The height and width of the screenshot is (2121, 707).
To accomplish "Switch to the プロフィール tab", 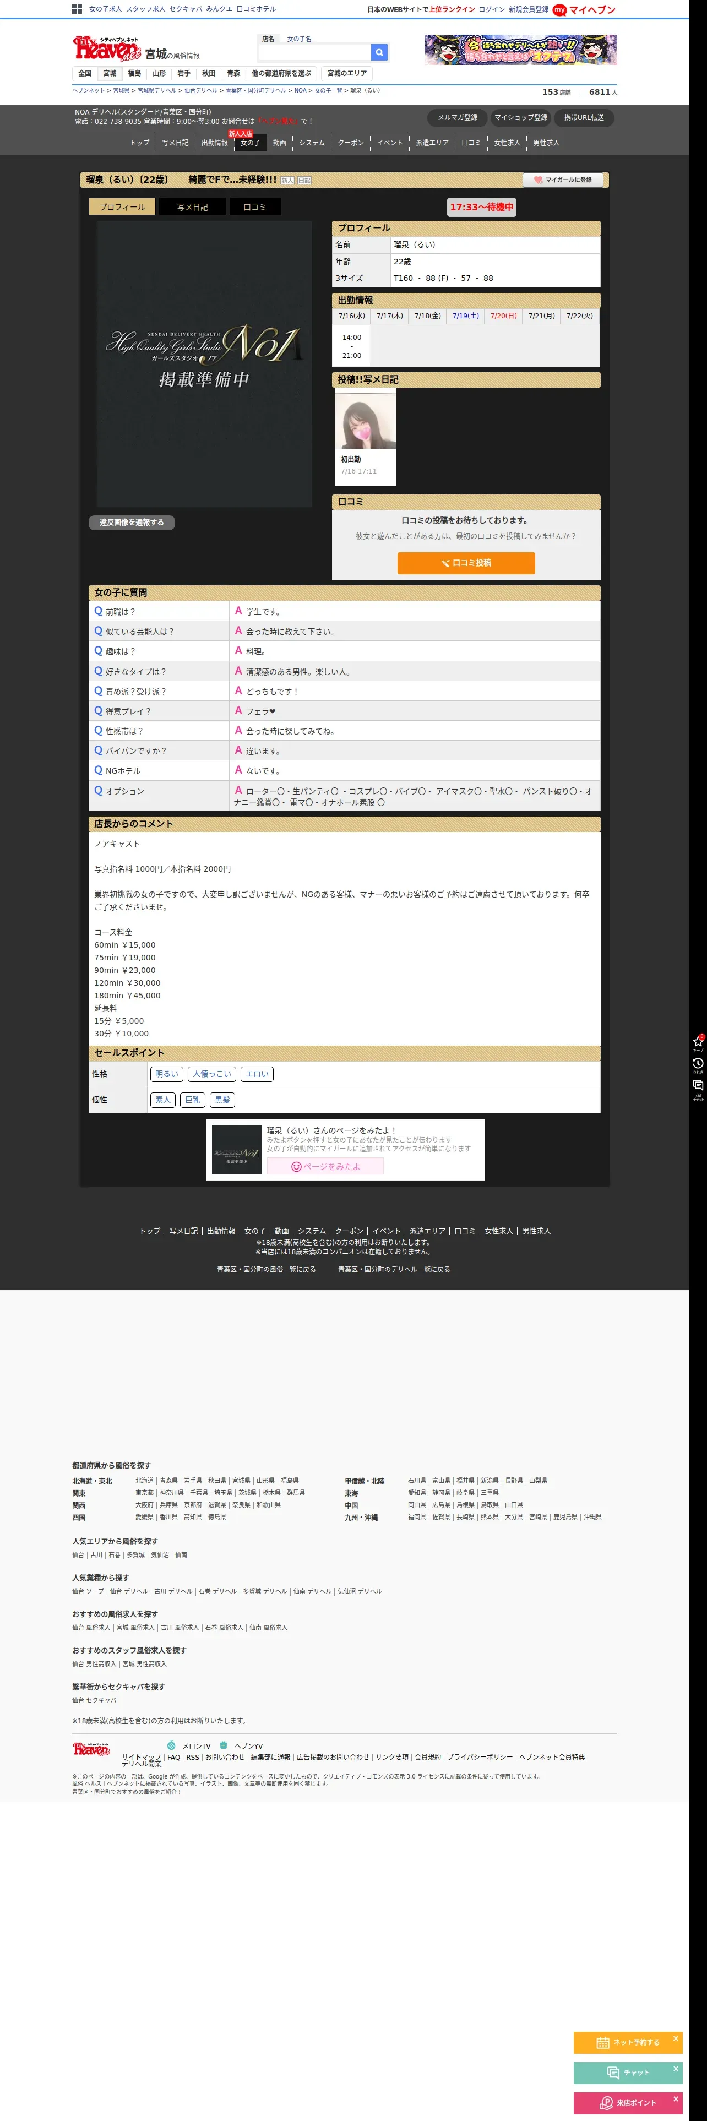I will [122, 206].
